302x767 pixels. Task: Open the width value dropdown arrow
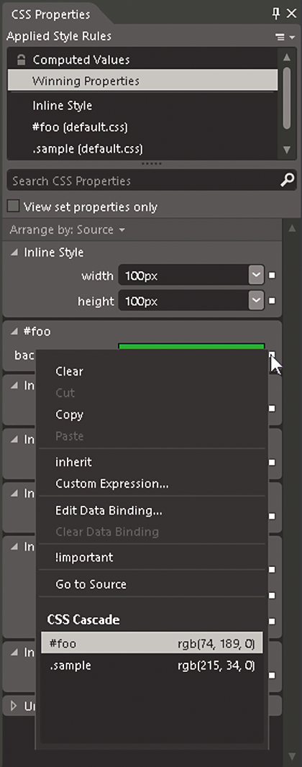(256, 276)
